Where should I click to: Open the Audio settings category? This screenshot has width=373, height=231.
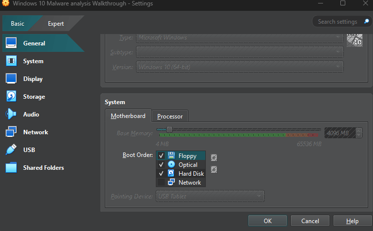tap(43, 114)
